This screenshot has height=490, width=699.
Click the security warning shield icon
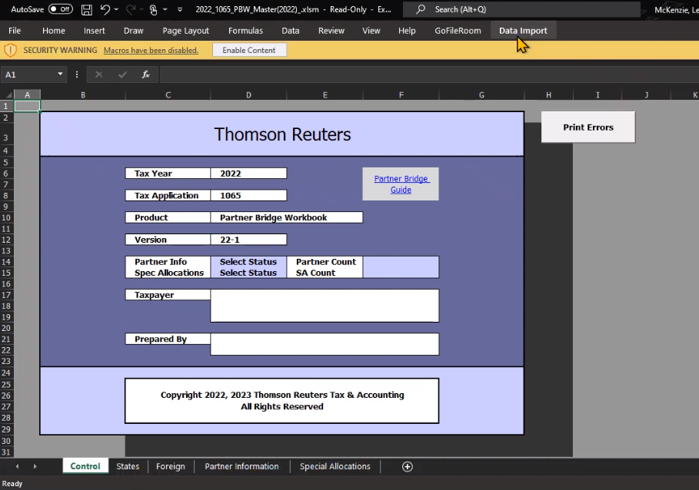[x=10, y=50]
